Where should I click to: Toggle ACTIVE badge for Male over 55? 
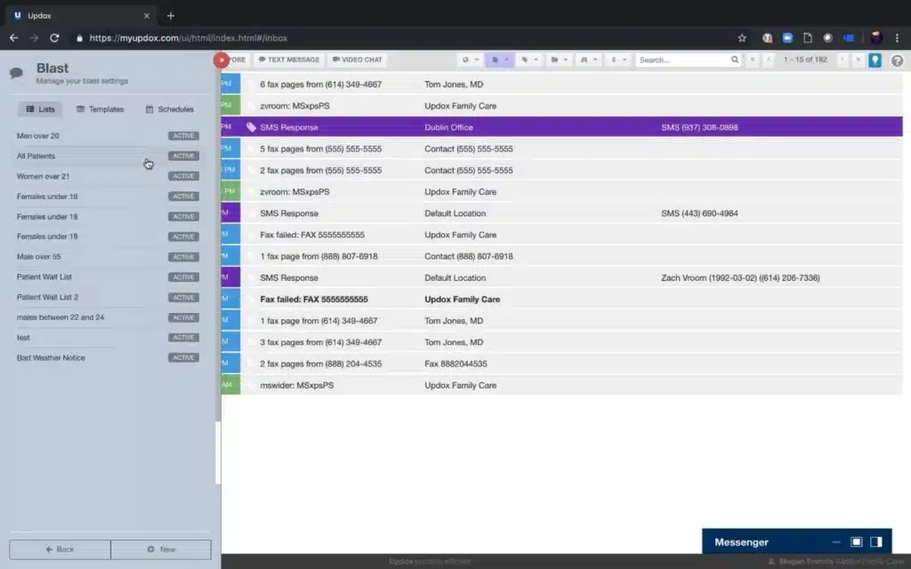click(183, 257)
